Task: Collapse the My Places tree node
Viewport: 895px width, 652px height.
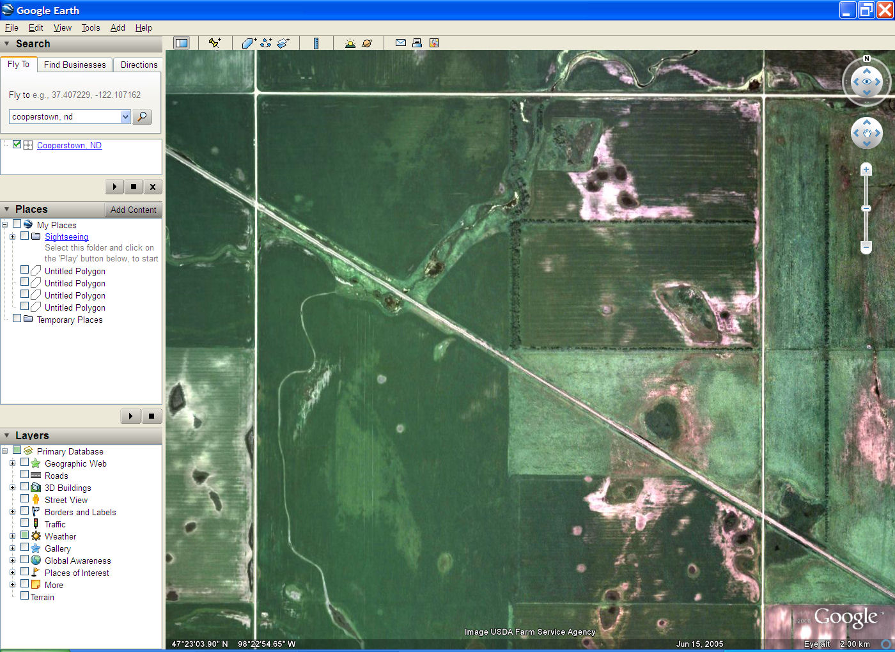Action: click(x=4, y=225)
